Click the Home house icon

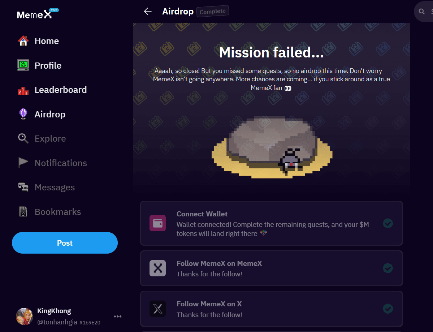pos(23,41)
